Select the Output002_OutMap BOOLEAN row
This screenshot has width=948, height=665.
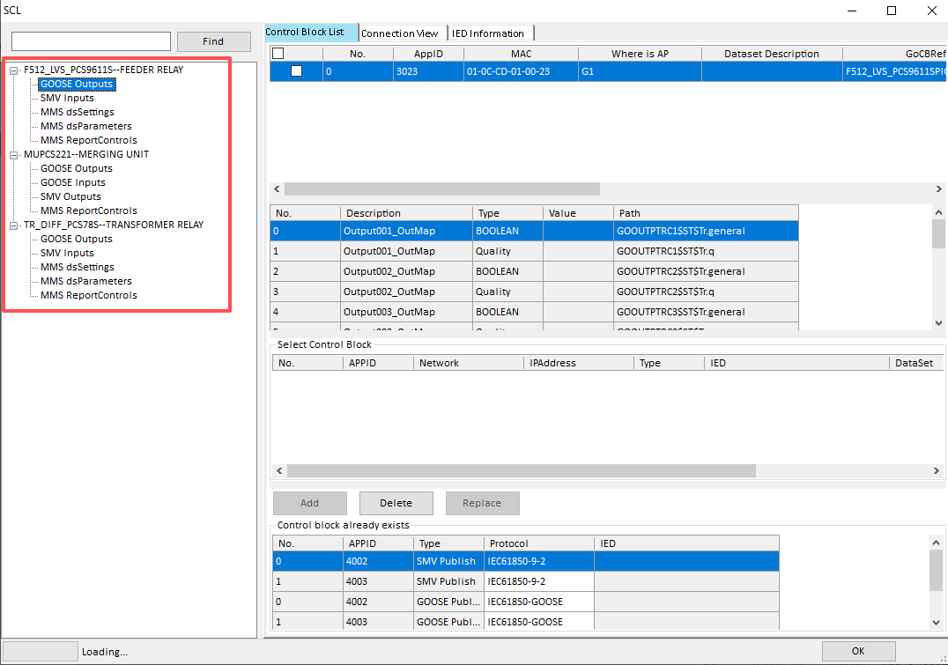(x=405, y=271)
